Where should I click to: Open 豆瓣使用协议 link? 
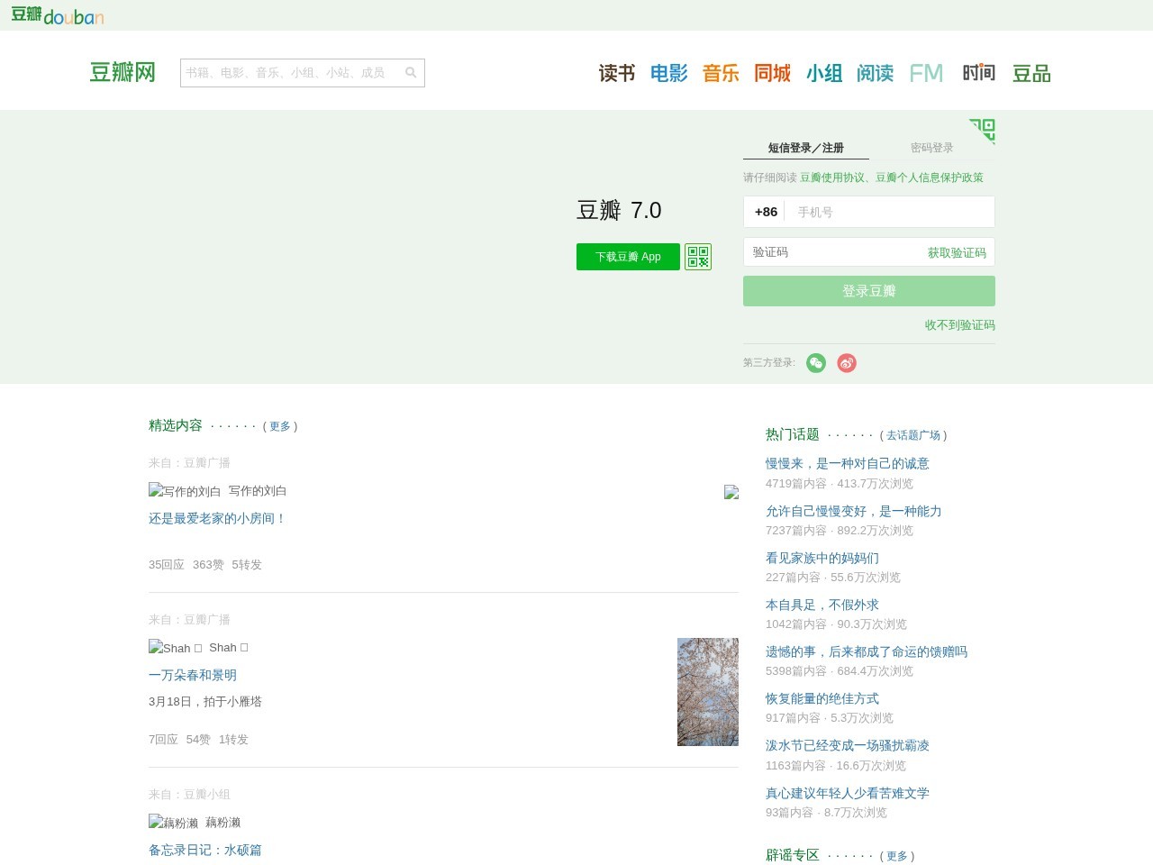pos(832,178)
